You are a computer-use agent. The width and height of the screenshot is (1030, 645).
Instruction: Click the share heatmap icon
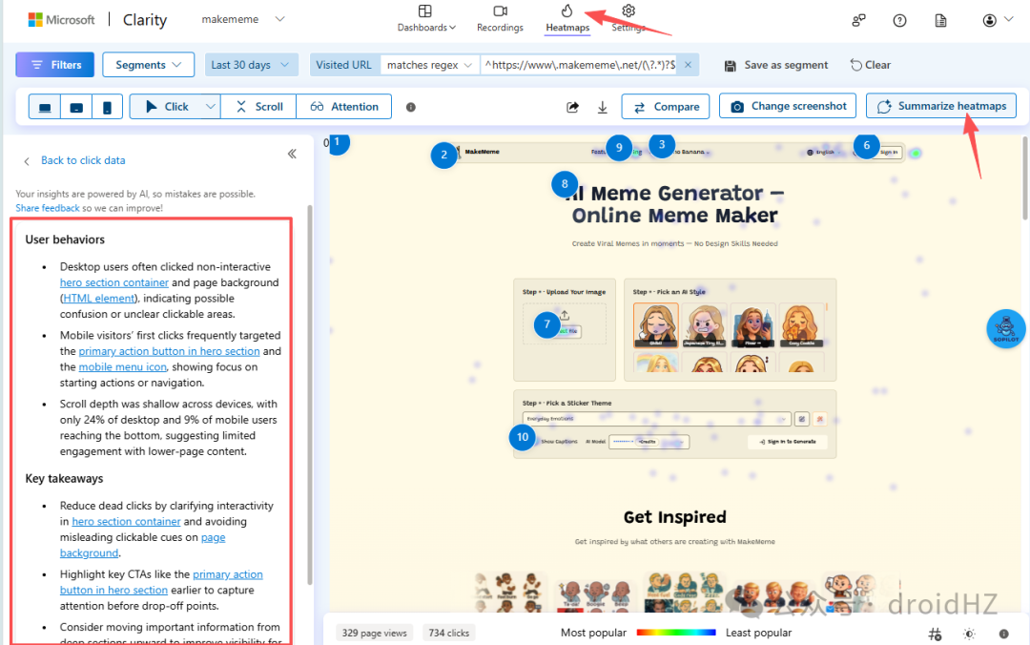tap(573, 107)
